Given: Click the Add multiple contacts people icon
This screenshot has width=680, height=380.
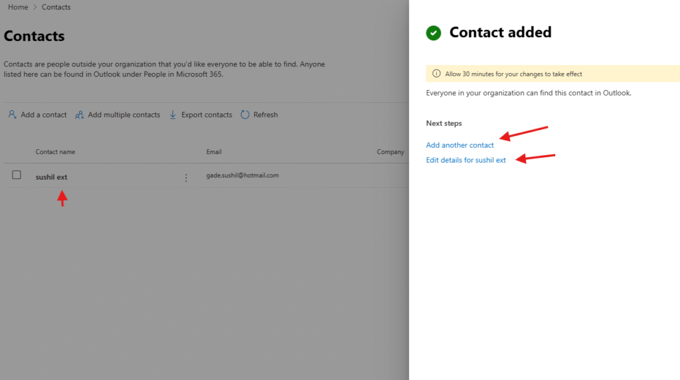Looking at the screenshot, I should click(x=80, y=115).
